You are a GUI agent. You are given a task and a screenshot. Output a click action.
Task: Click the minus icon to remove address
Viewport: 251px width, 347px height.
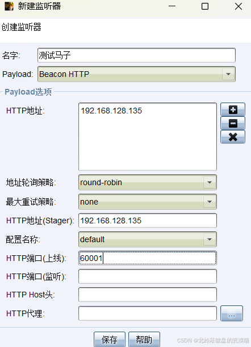pyautogui.click(x=233, y=123)
